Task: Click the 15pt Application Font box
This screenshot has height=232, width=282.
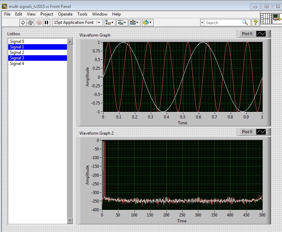Action: pyautogui.click(x=77, y=23)
